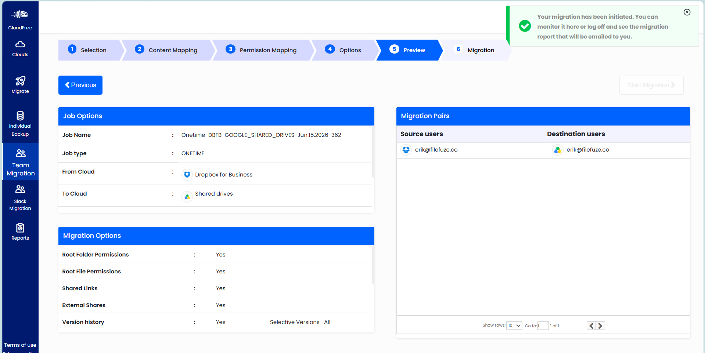This screenshot has width=705, height=353.
Task: Click External Shares label
Action: 84,305
